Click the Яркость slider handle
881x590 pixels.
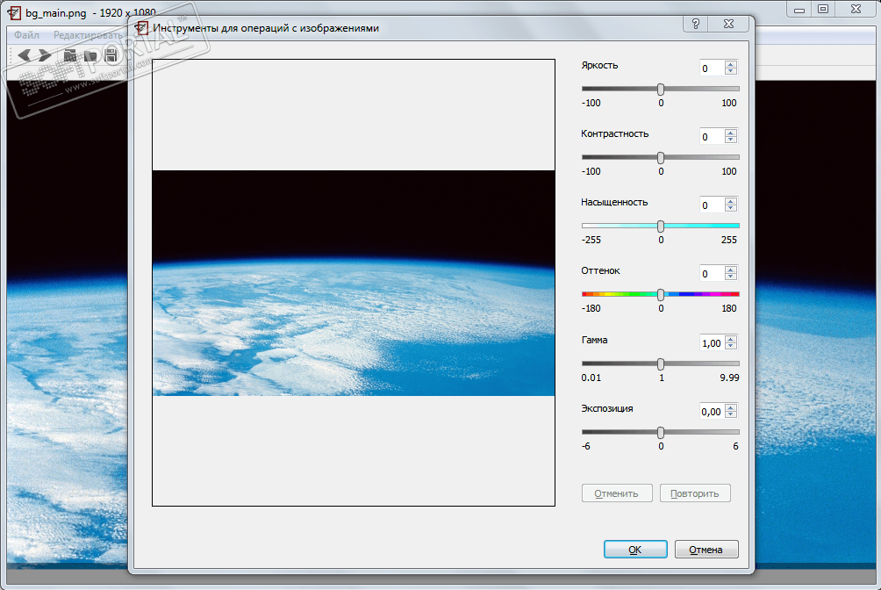[x=661, y=89]
